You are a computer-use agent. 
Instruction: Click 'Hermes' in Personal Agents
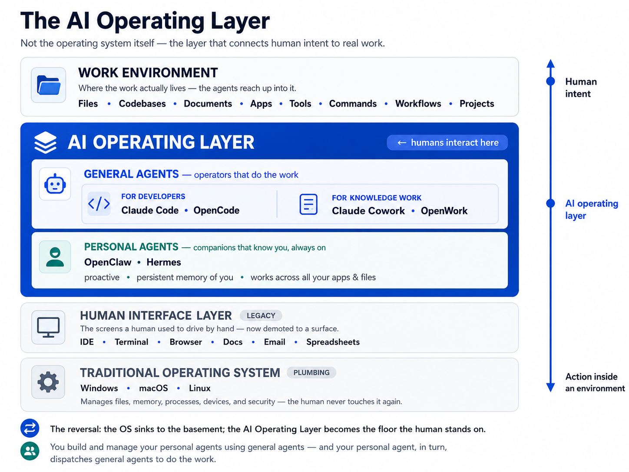(164, 262)
